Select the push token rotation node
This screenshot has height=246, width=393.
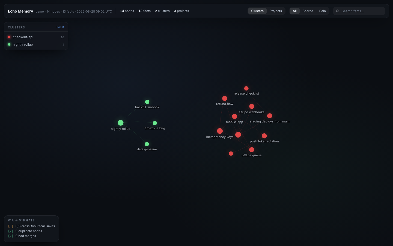(264, 136)
